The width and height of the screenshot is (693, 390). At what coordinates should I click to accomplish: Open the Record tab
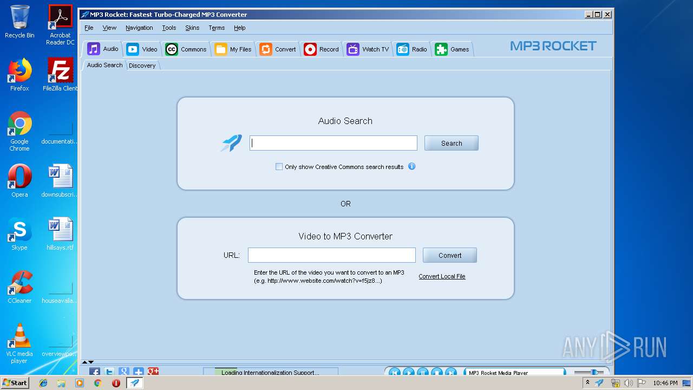click(321, 49)
